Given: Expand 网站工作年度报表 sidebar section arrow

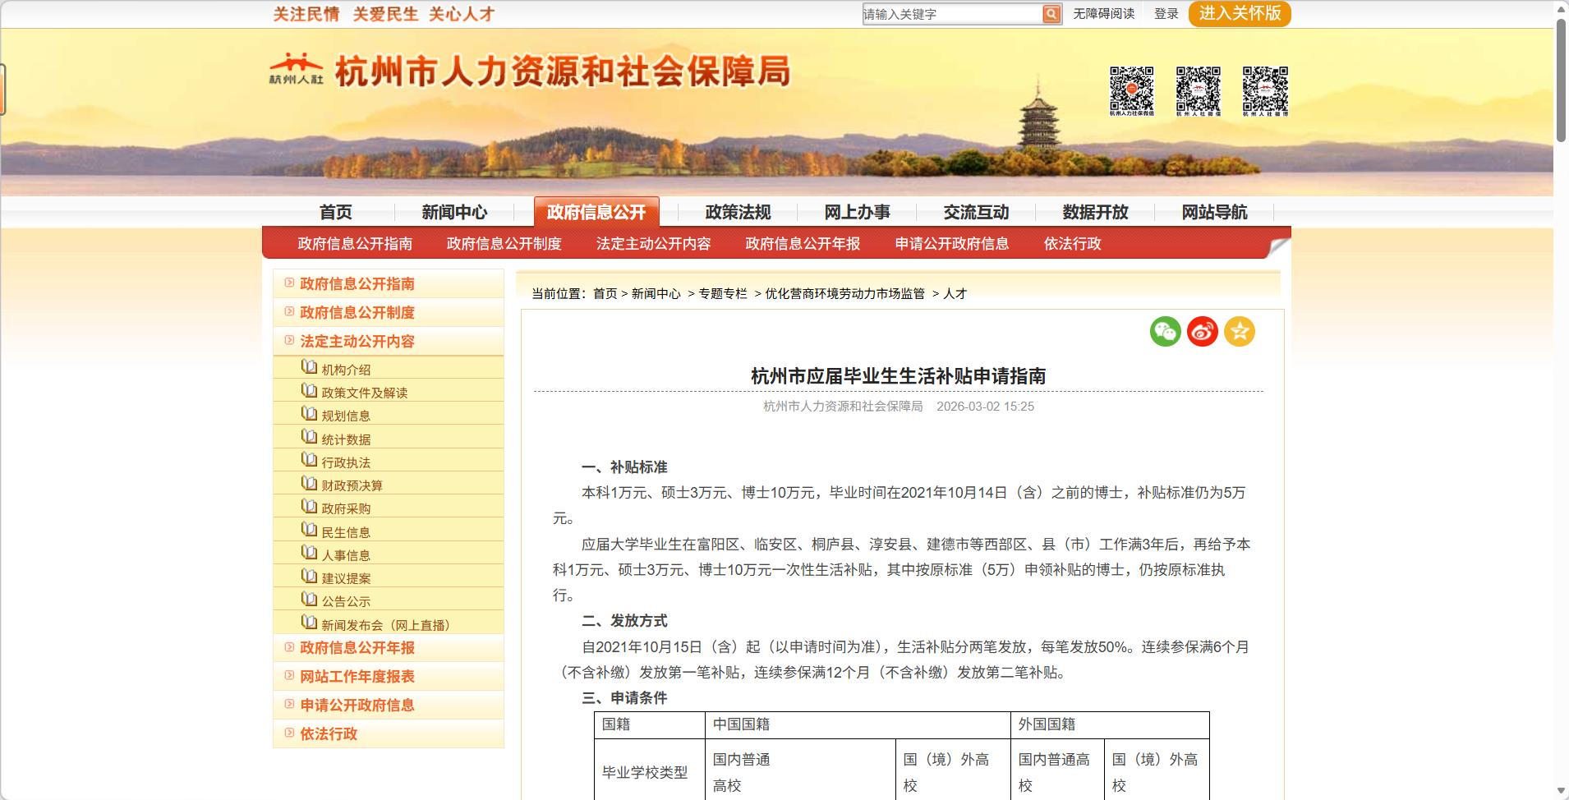Looking at the screenshot, I should coord(289,675).
